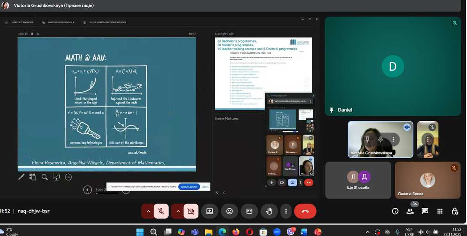Turn on the camera
Viewport: 467px width, 236px height.
(190, 211)
